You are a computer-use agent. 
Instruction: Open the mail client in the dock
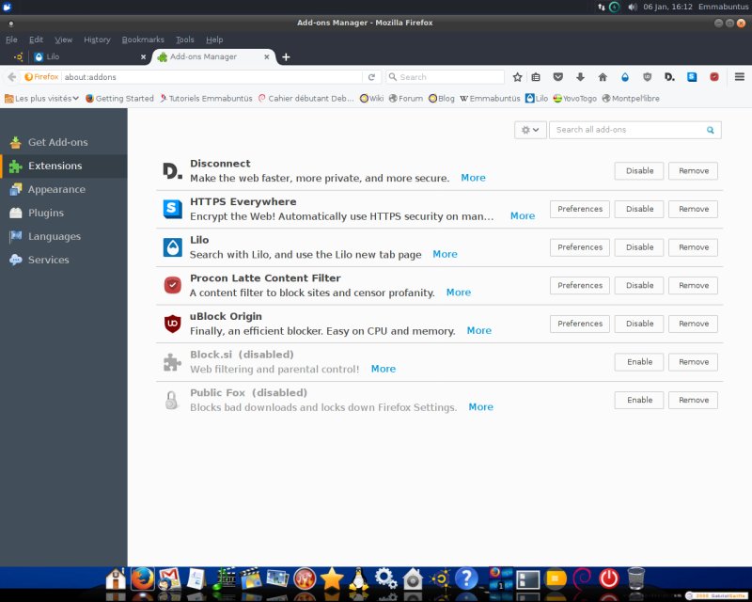click(x=169, y=578)
